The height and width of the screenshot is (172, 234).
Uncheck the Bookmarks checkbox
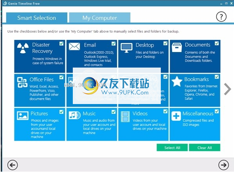click(217, 77)
